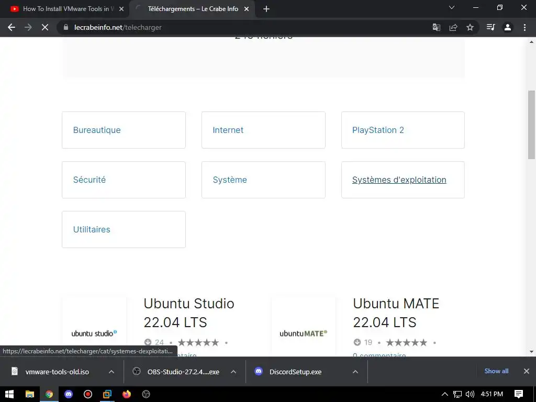Click the Chrome taskbar icon
Viewport: 536px width, 402px height.
coord(49,394)
